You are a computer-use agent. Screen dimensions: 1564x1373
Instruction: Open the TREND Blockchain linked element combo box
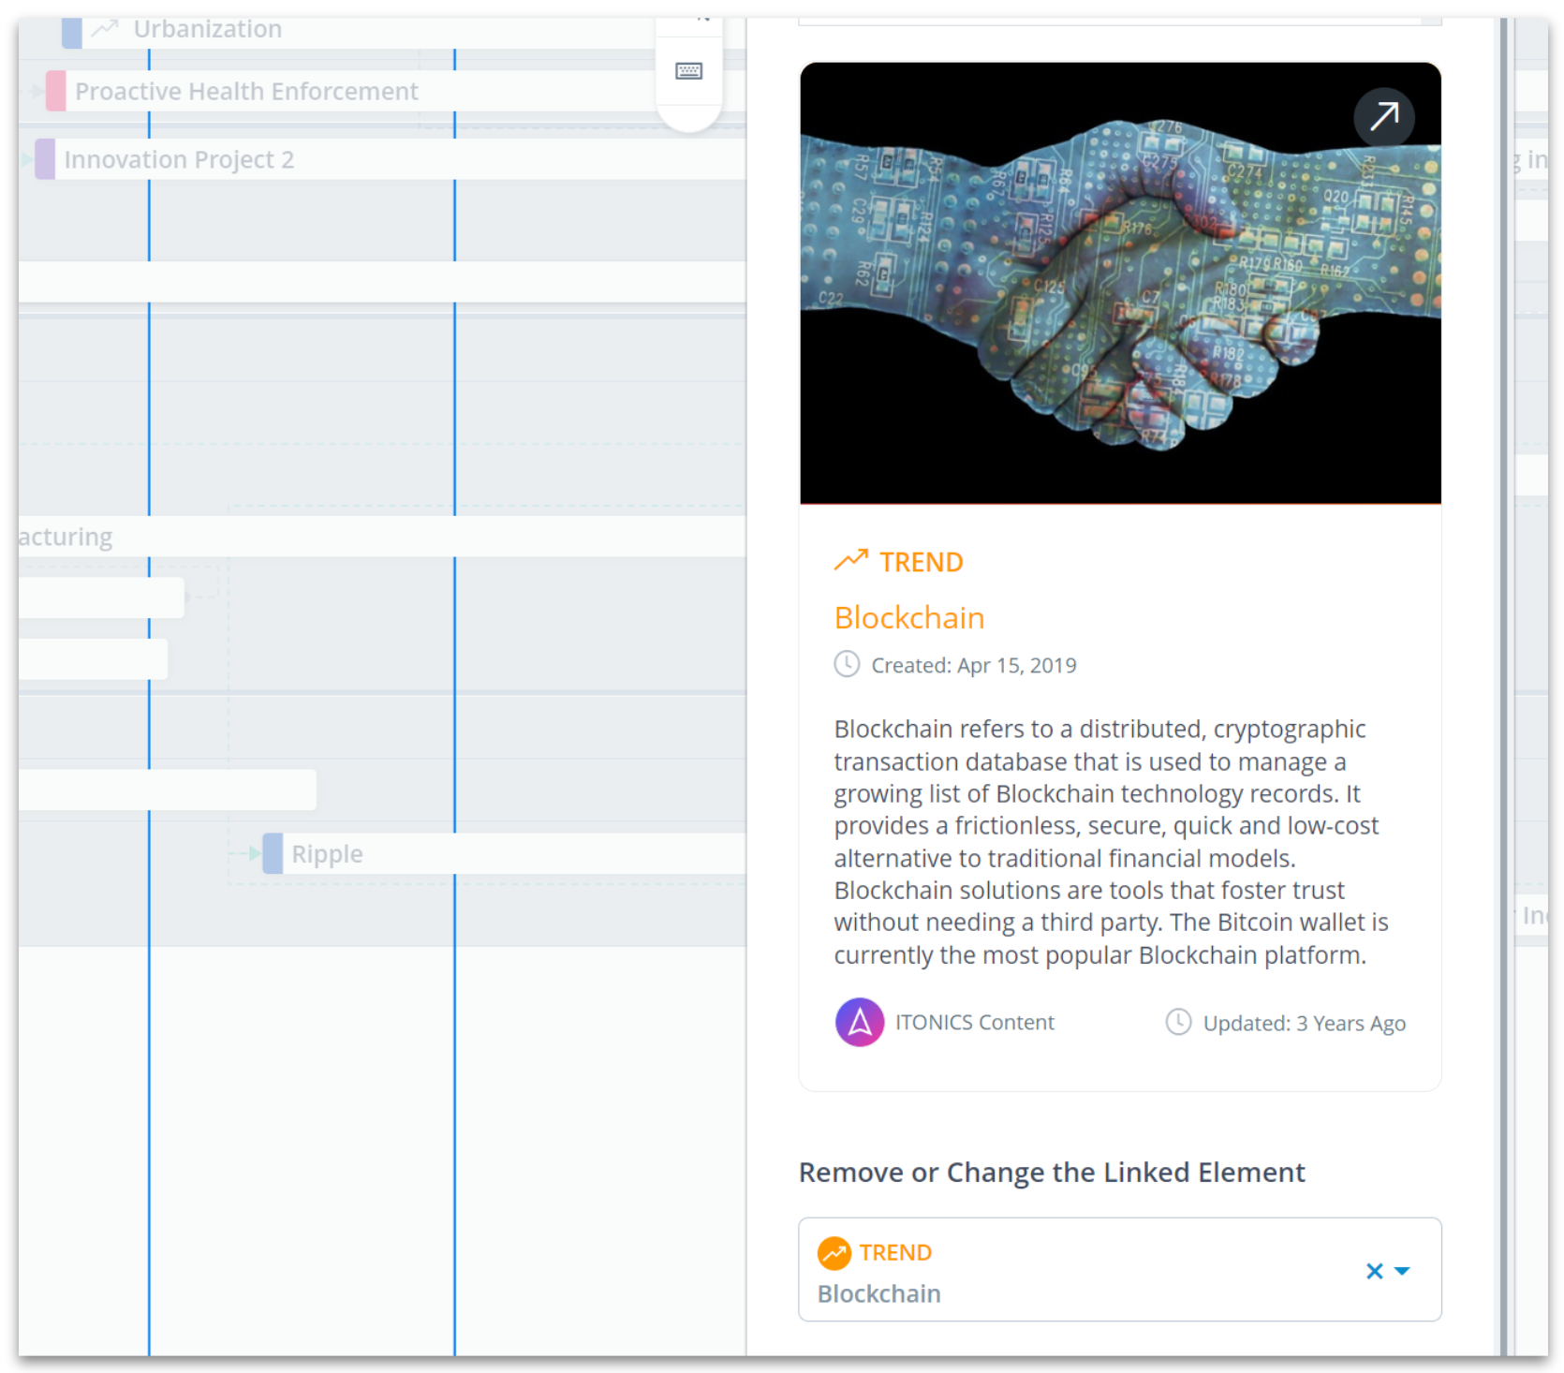[1119, 1269]
